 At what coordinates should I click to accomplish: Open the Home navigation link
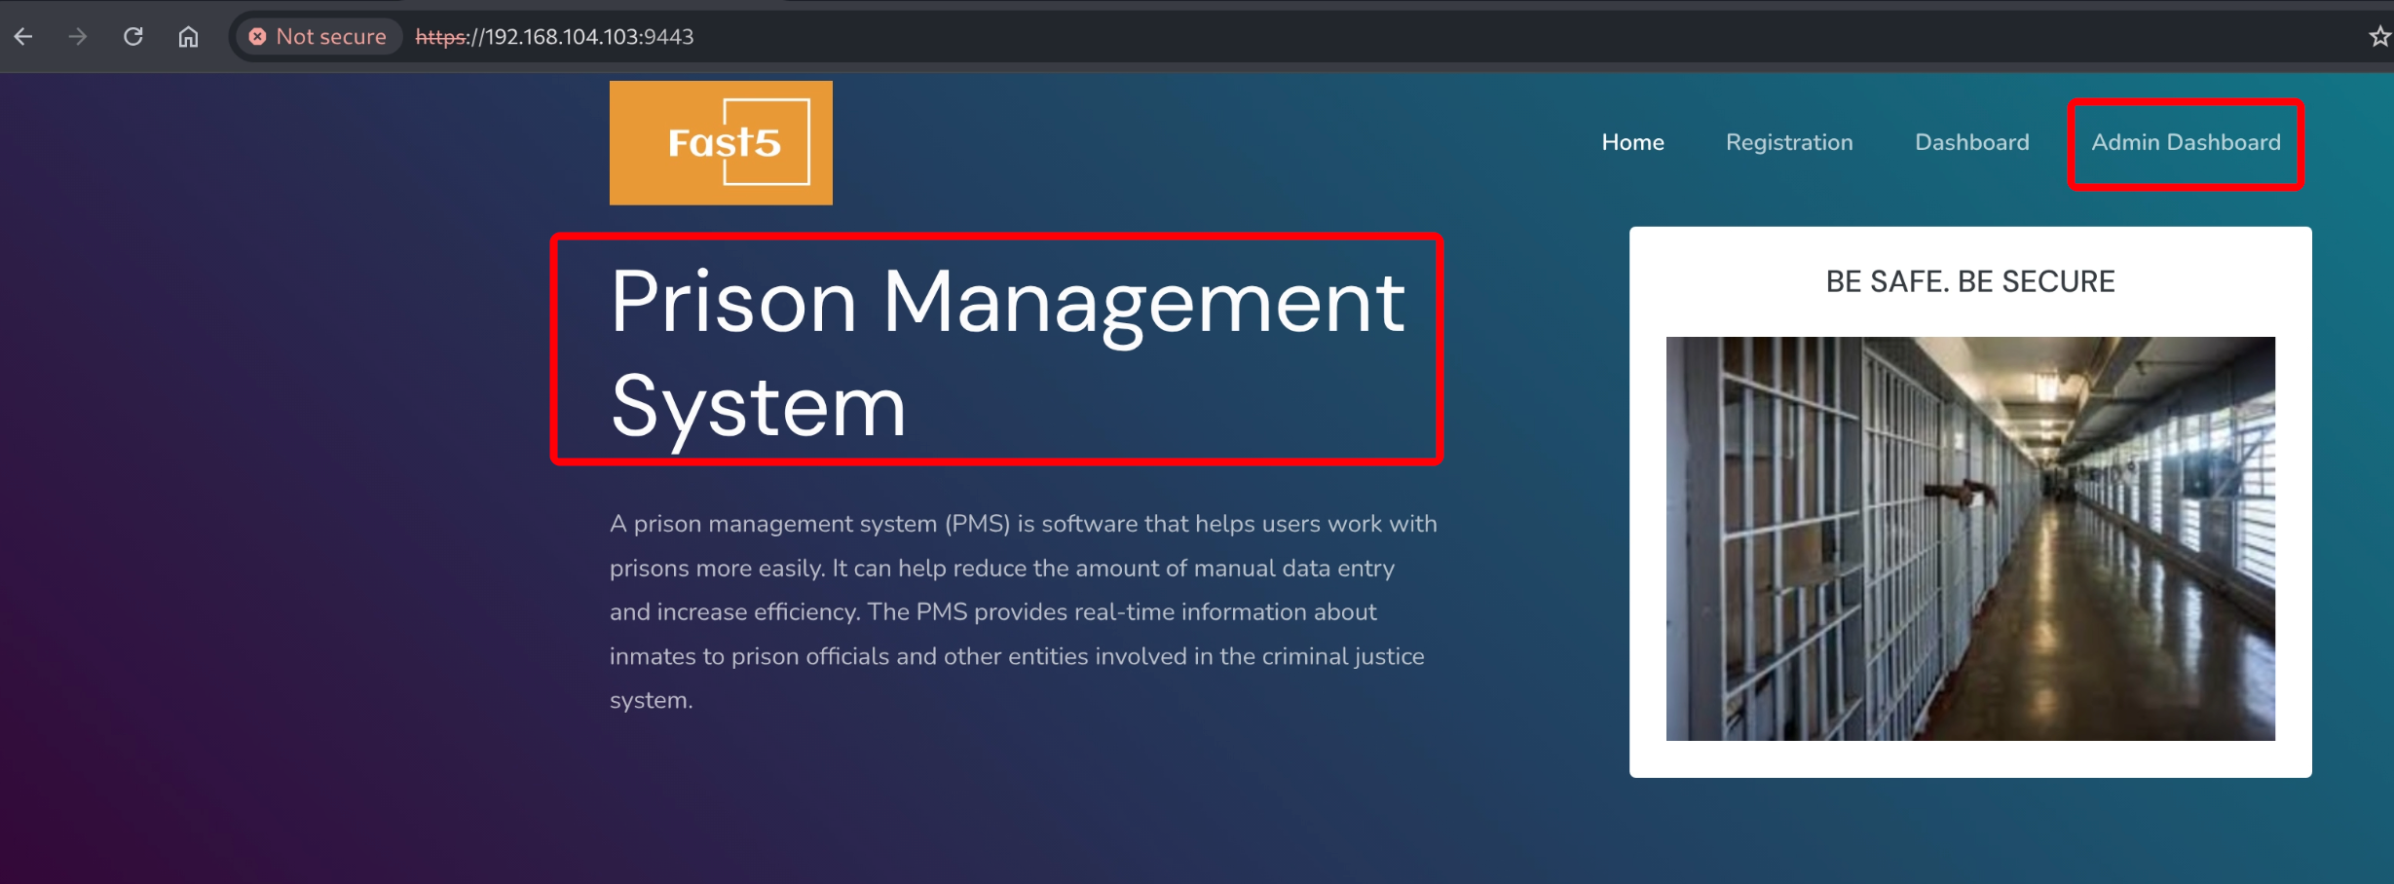[1632, 142]
